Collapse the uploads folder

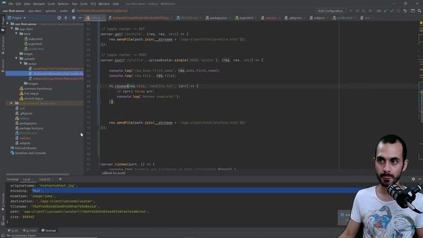17,59
